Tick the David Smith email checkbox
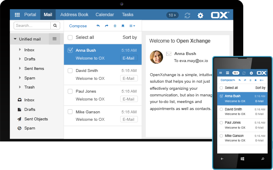Viewport: 273px width, 170px height. click(70, 71)
